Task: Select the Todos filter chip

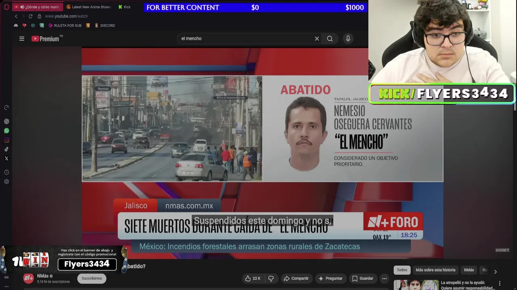Action: [x=402, y=270]
